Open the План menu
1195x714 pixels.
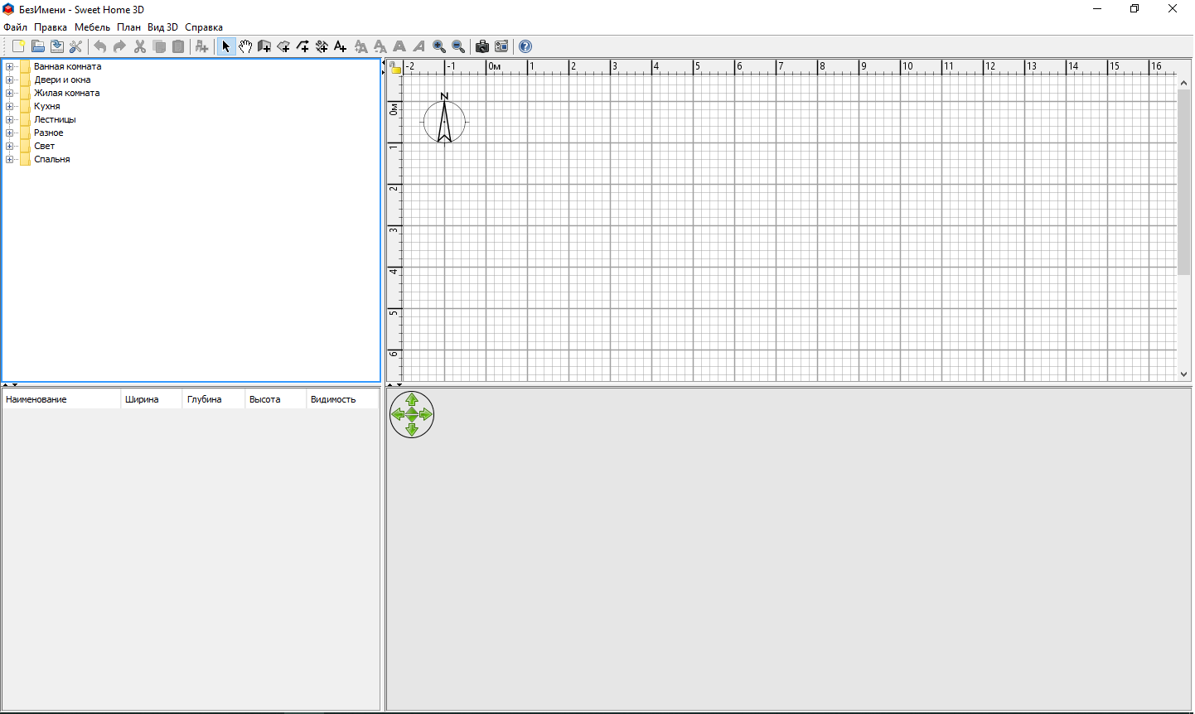click(x=128, y=27)
